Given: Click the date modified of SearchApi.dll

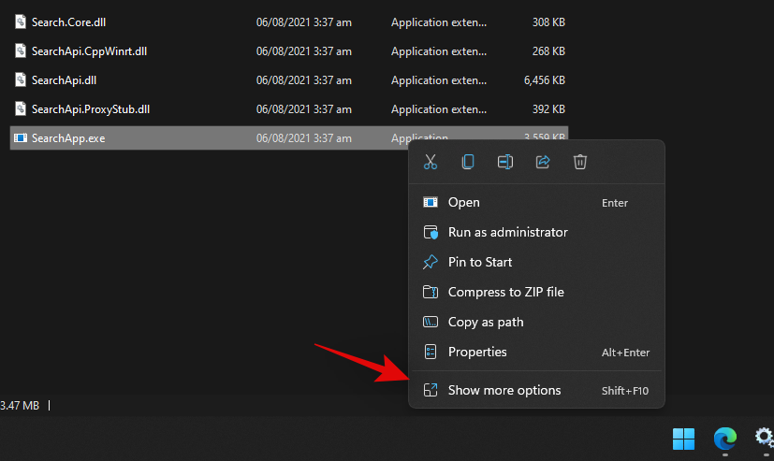Looking at the screenshot, I should click(x=304, y=80).
